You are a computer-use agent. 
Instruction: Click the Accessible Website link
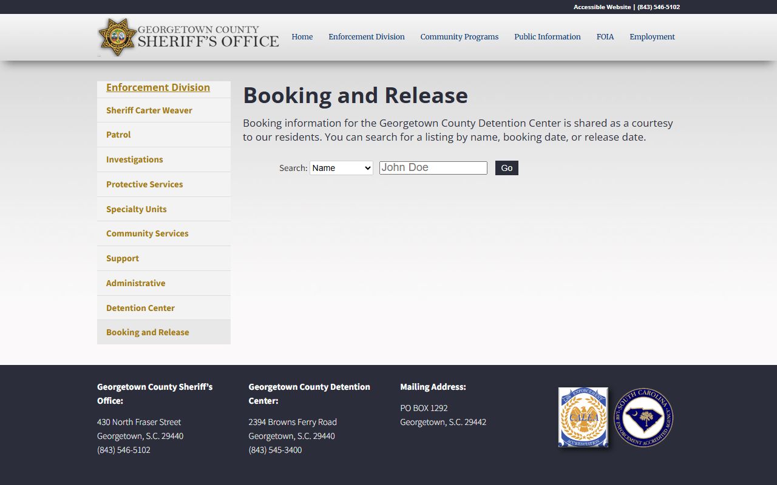click(602, 7)
